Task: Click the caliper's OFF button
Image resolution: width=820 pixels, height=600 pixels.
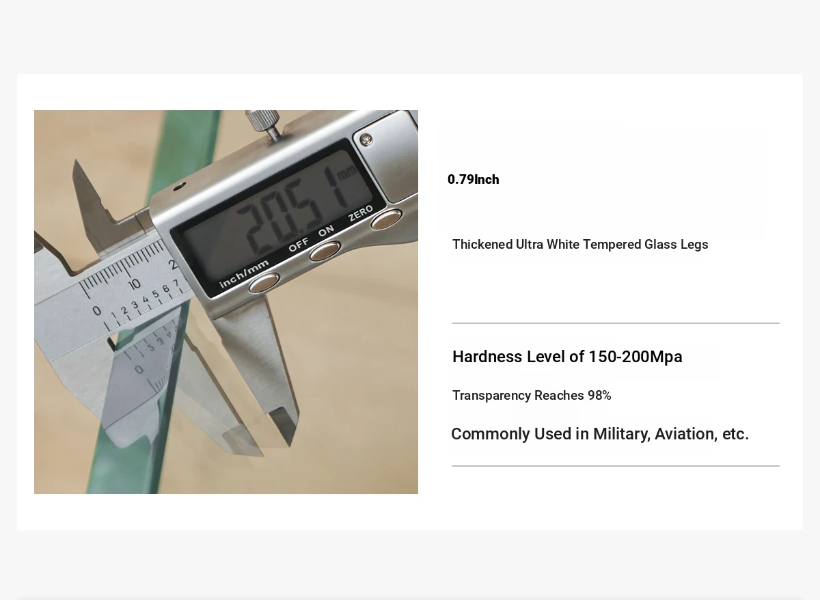Action: click(325, 251)
